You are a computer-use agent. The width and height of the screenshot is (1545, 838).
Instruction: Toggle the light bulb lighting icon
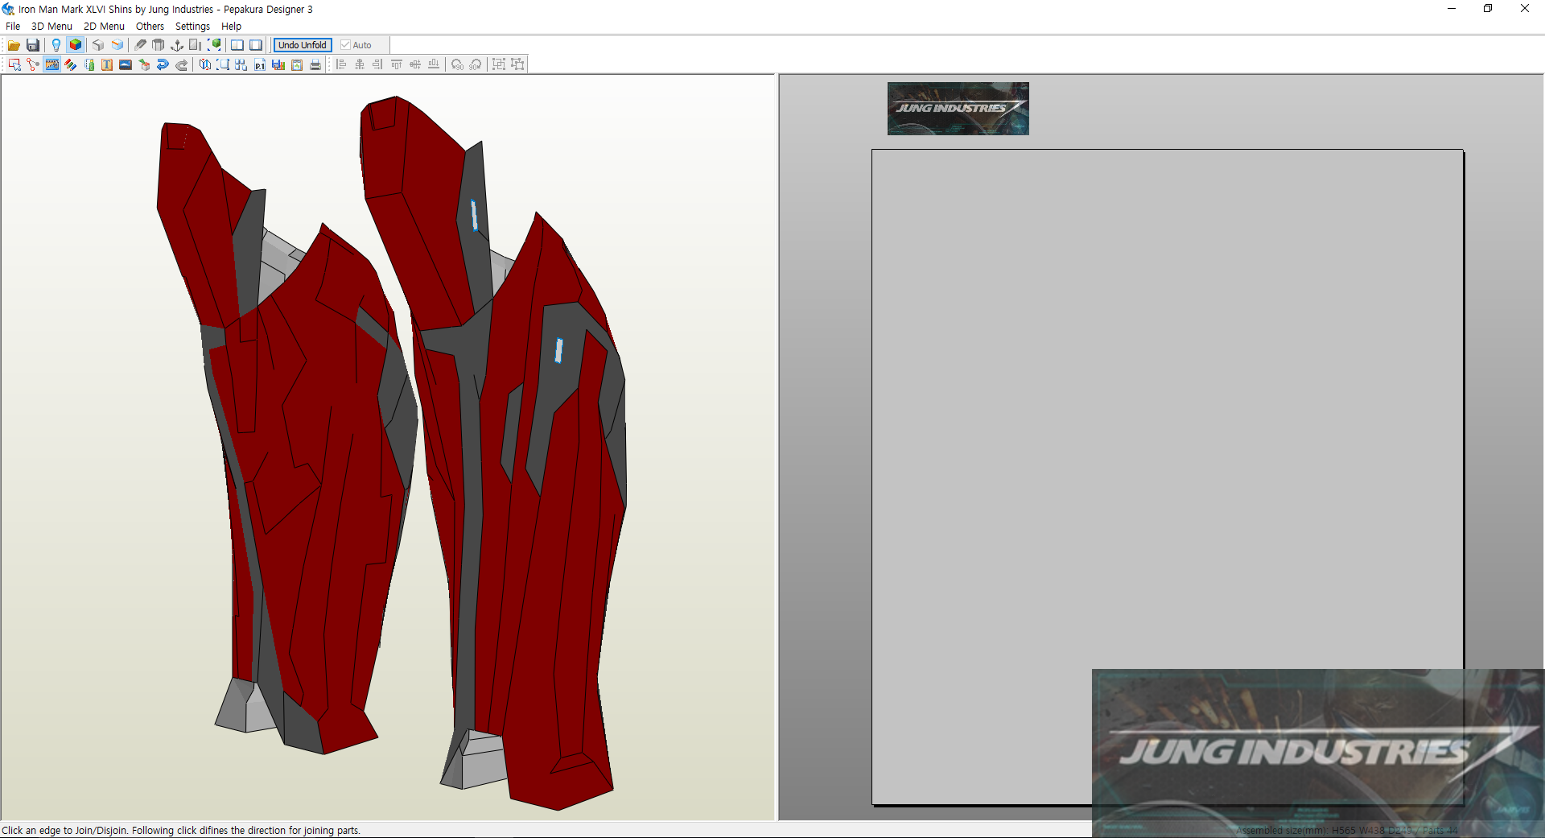[x=56, y=45]
